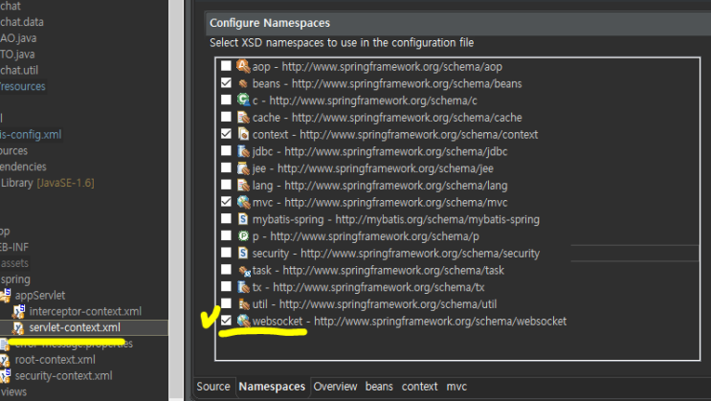Click the context namespace icon
The width and height of the screenshot is (711, 401).
243,134
